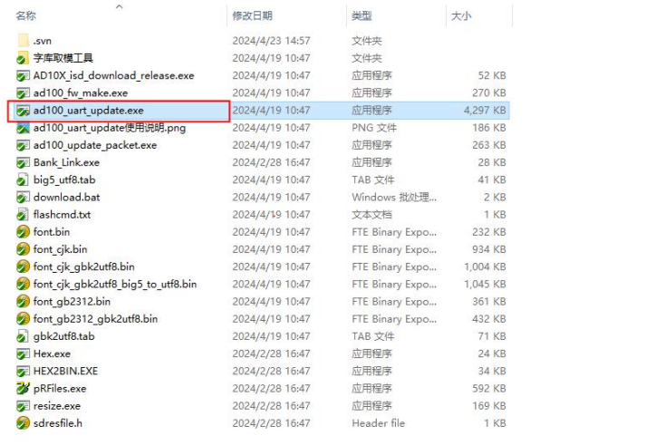Click the .svn folder icon
The image size is (646, 445).
(23, 41)
